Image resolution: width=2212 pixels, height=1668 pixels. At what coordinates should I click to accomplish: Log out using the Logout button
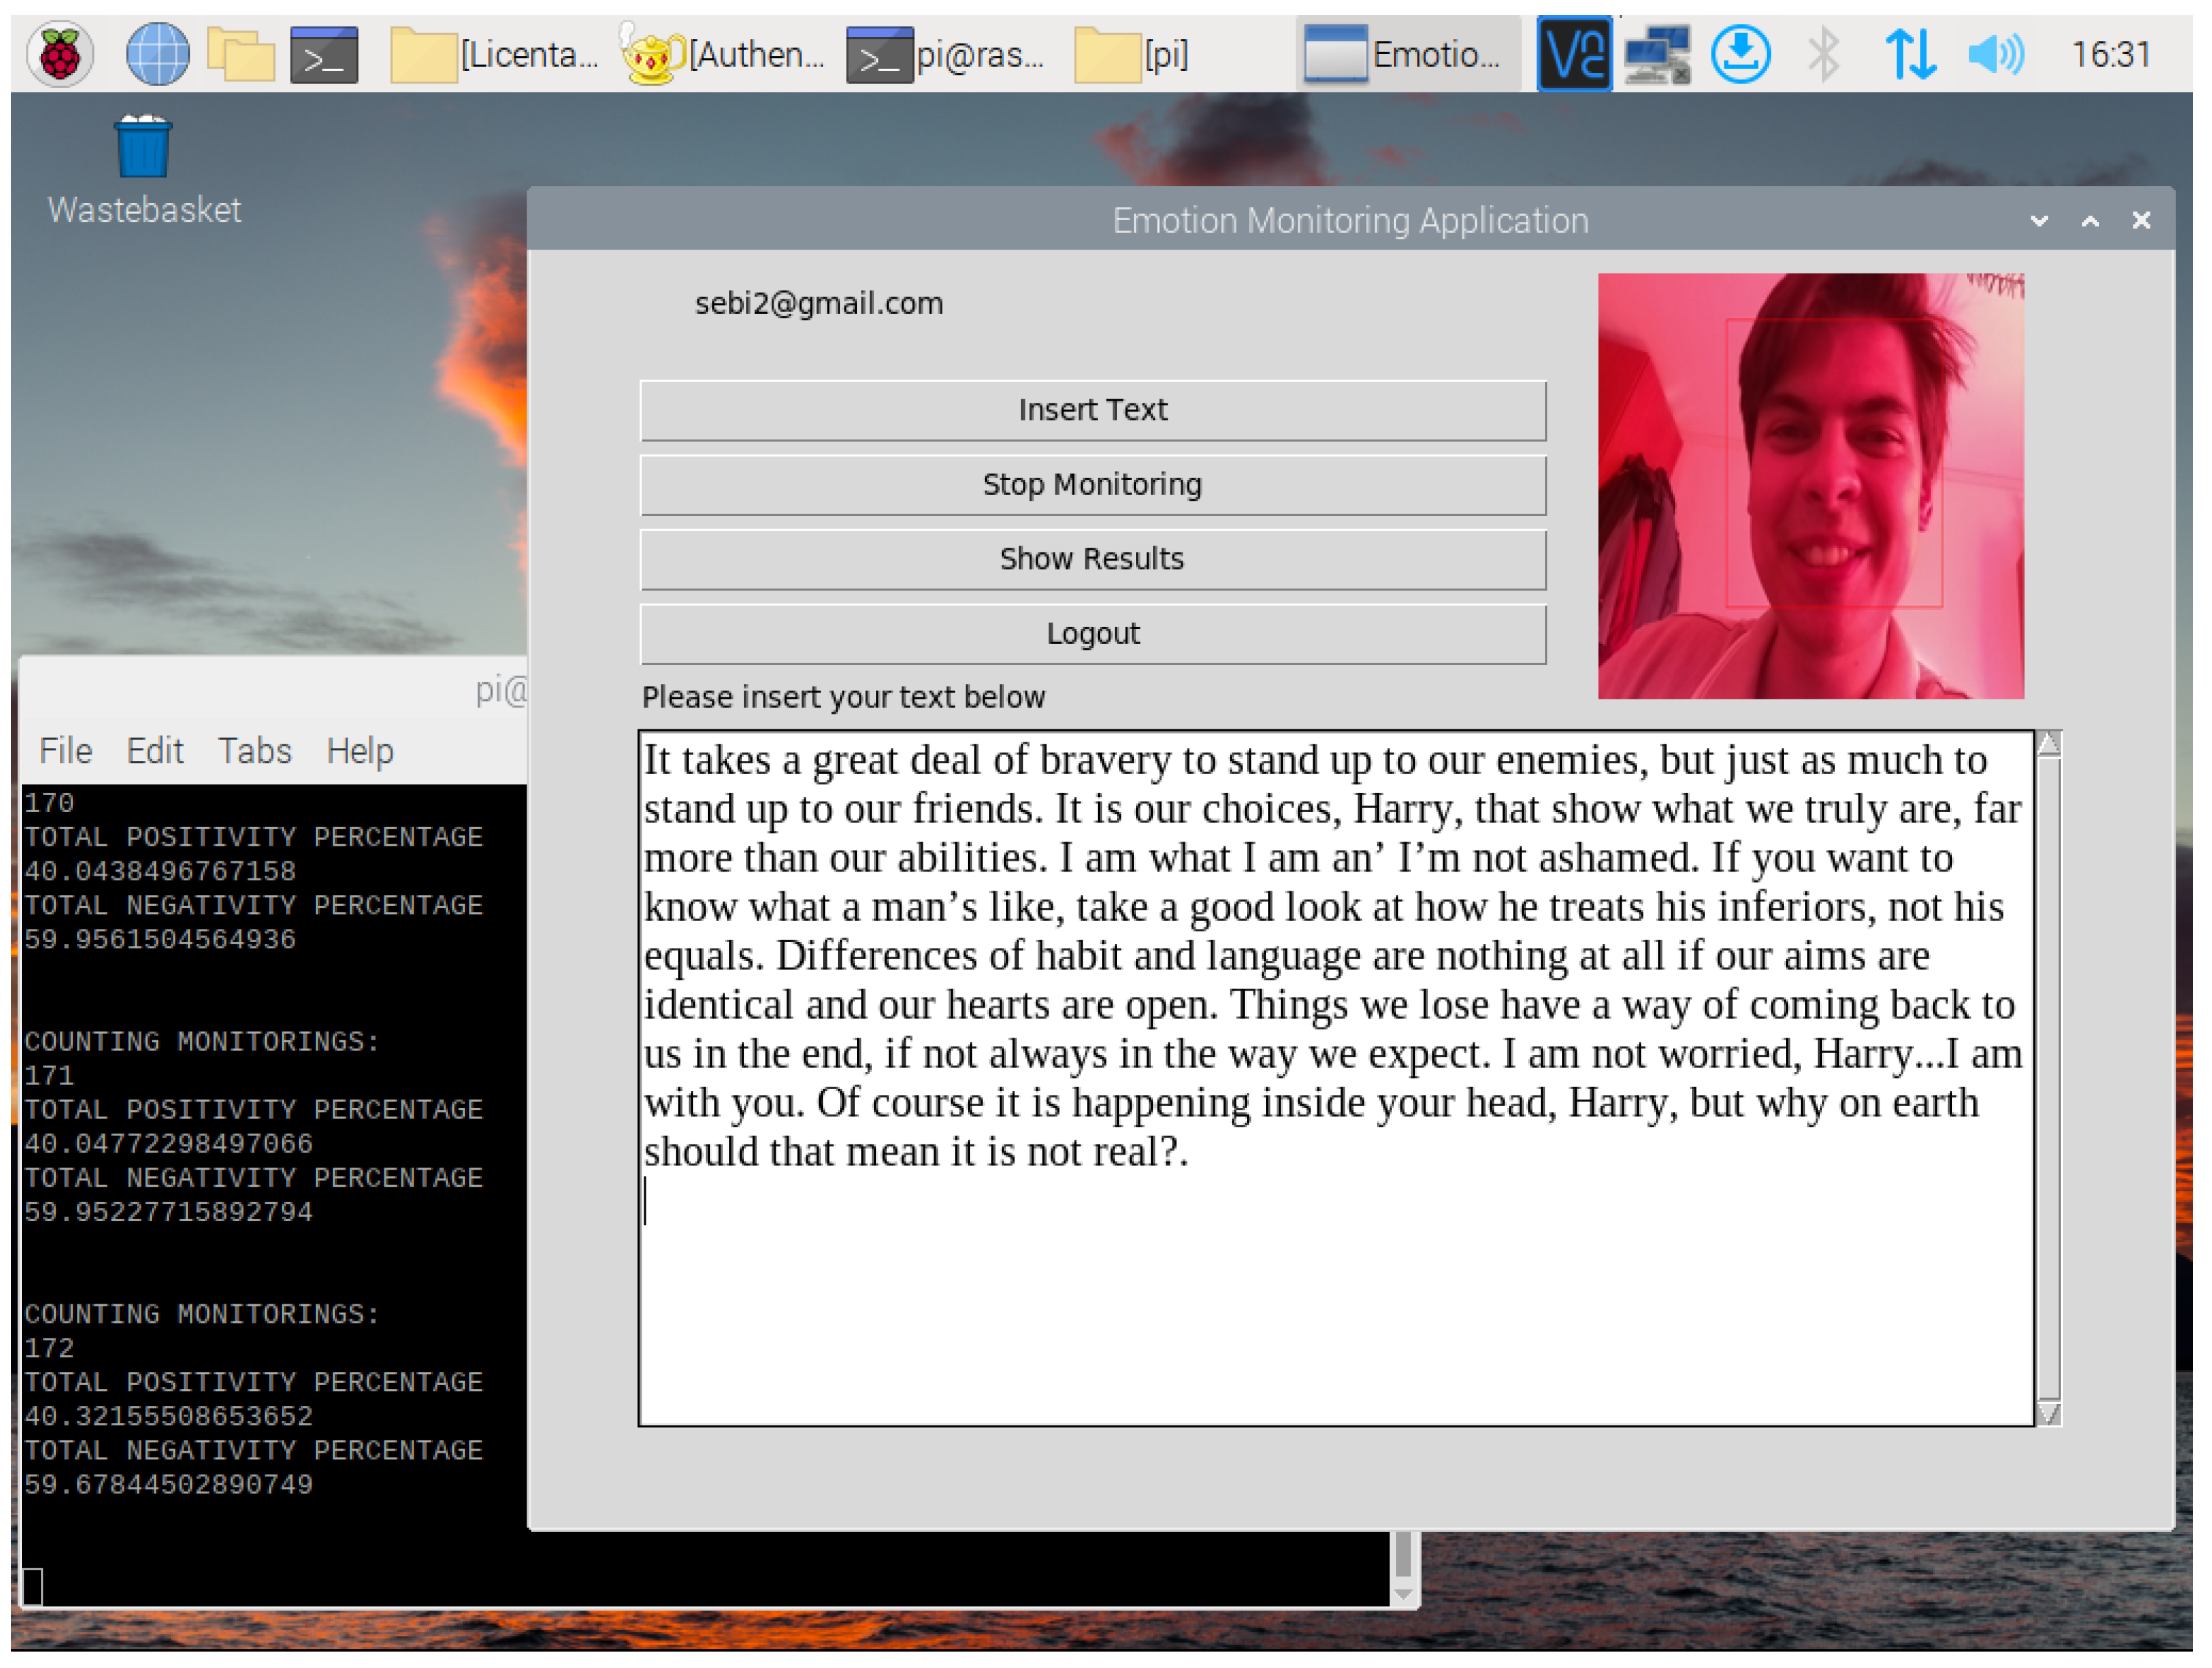point(1092,634)
